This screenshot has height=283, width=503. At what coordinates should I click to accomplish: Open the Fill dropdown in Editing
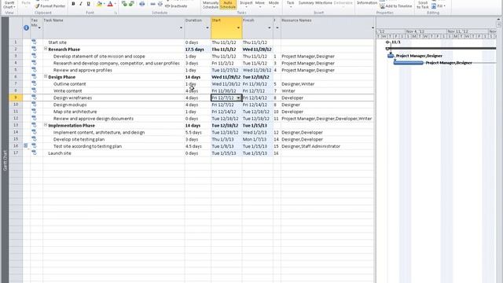click(439, 6)
